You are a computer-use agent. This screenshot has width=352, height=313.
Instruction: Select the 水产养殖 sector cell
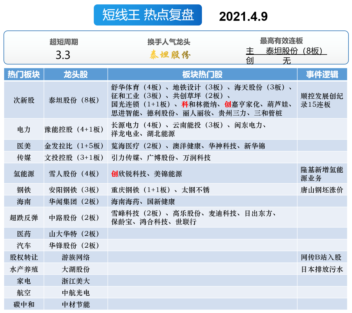pos(24,269)
